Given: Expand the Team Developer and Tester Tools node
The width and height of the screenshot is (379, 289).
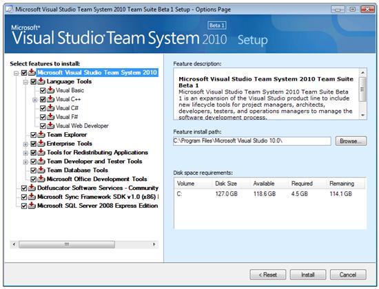Looking at the screenshot, I should tap(25, 162).
